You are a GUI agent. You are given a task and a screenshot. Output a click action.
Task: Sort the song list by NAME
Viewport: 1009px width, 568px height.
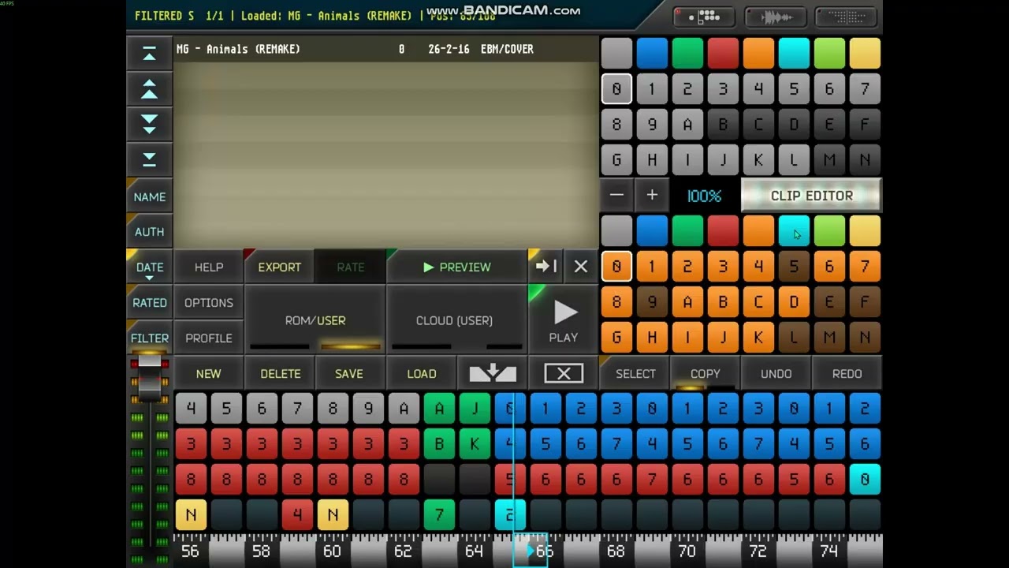click(x=149, y=196)
